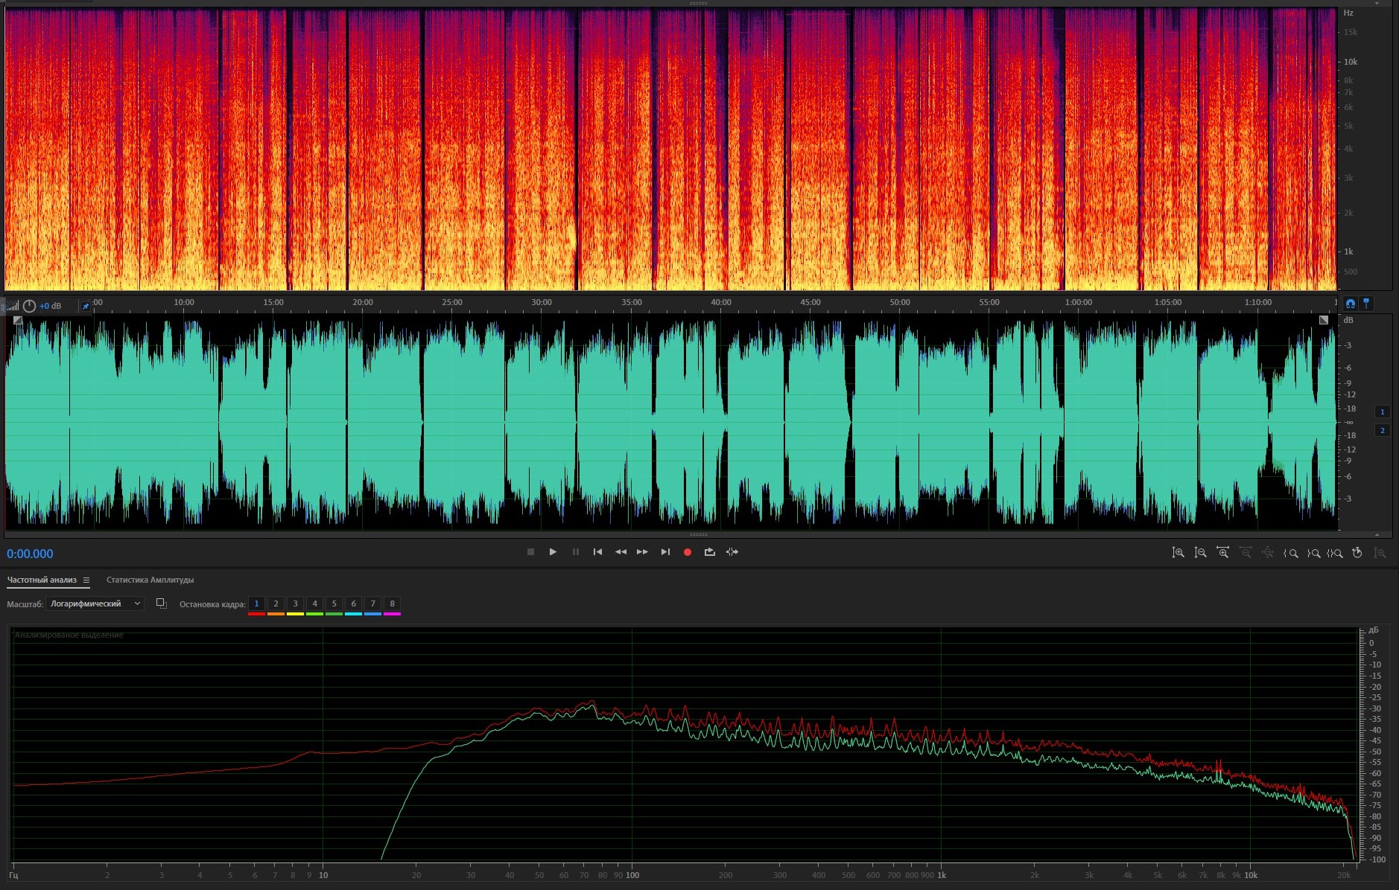Click the Skip Selection icon
The image size is (1399, 890).
(x=732, y=552)
